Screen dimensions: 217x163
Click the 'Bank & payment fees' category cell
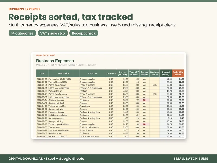click(x=93, y=136)
